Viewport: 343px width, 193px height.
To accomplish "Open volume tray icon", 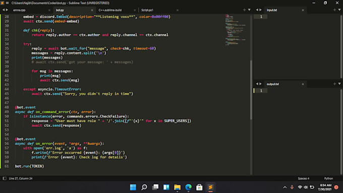I will tap(306, 187).
